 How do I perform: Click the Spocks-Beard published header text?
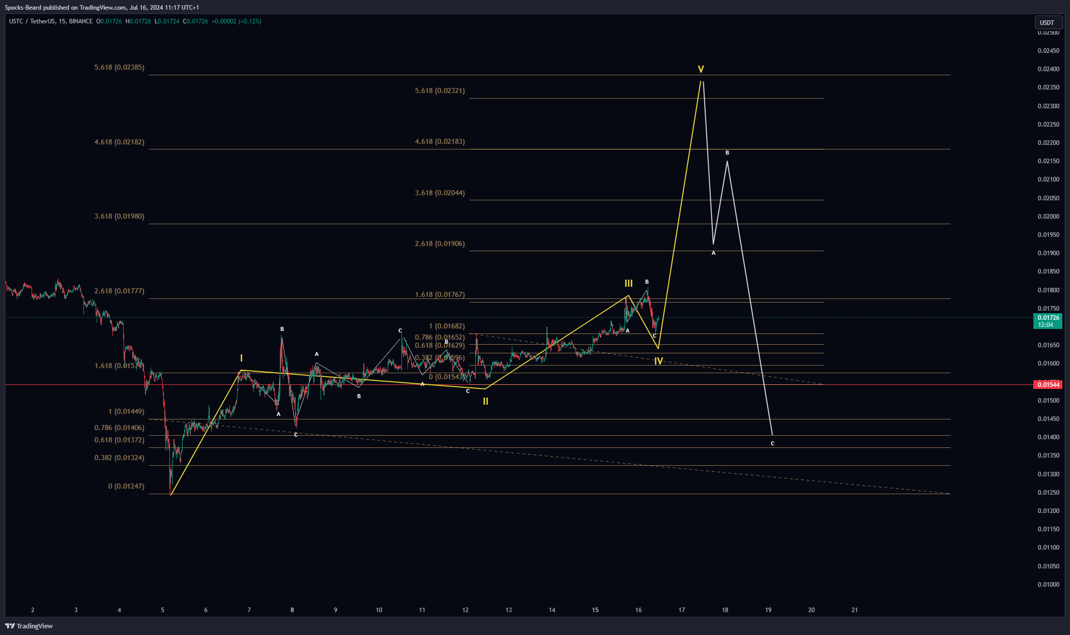pyautogui.click(x=102, y=8)
